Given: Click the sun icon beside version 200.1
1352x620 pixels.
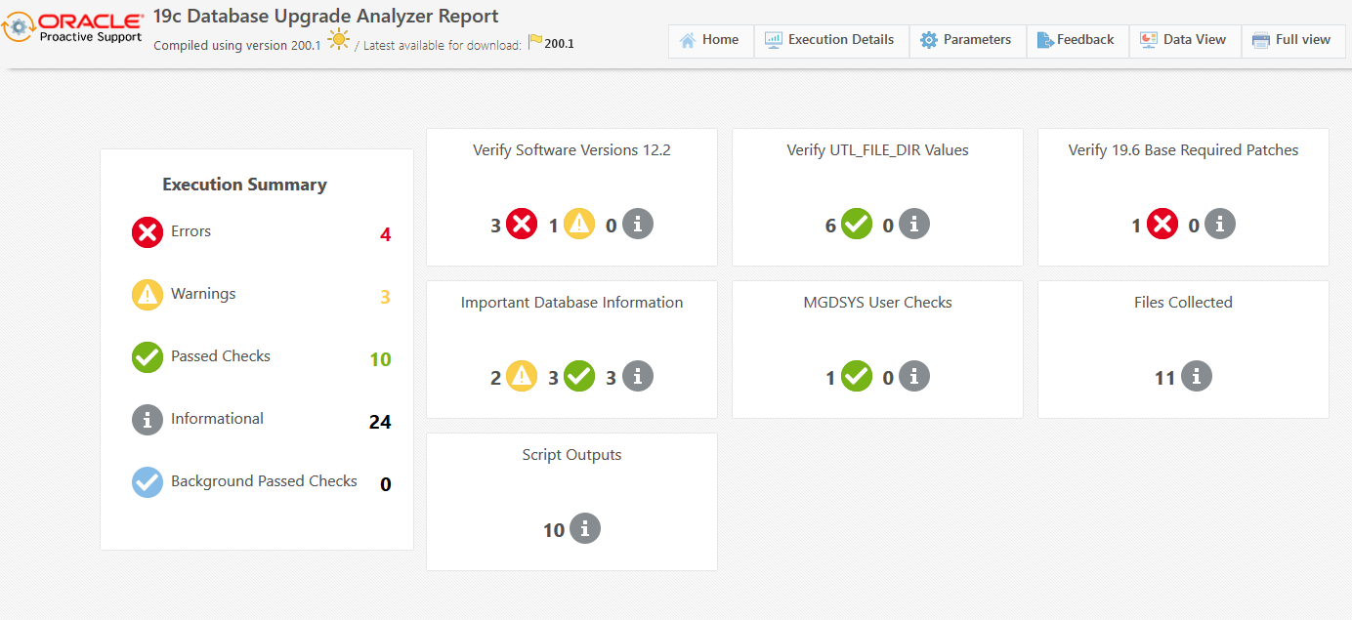Looking at the screenshot, I should (339, 39).
